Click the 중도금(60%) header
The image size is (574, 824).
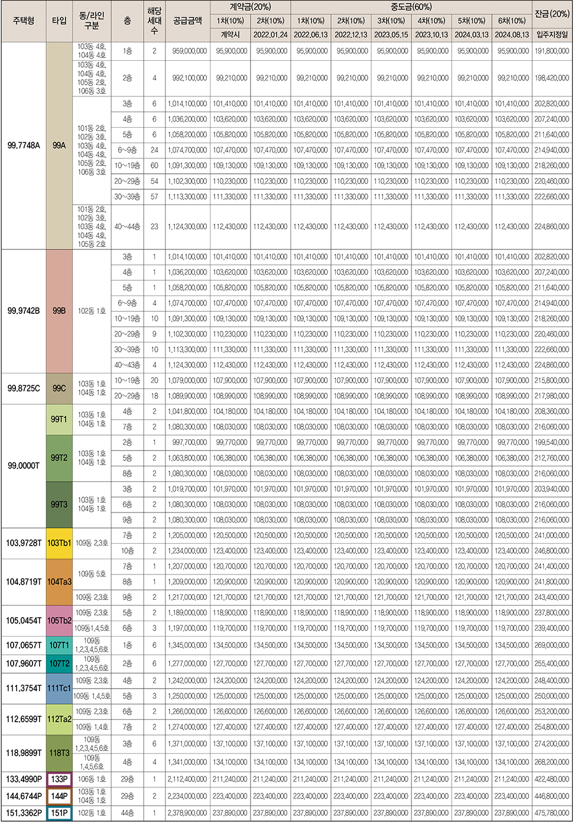[411, 7]
